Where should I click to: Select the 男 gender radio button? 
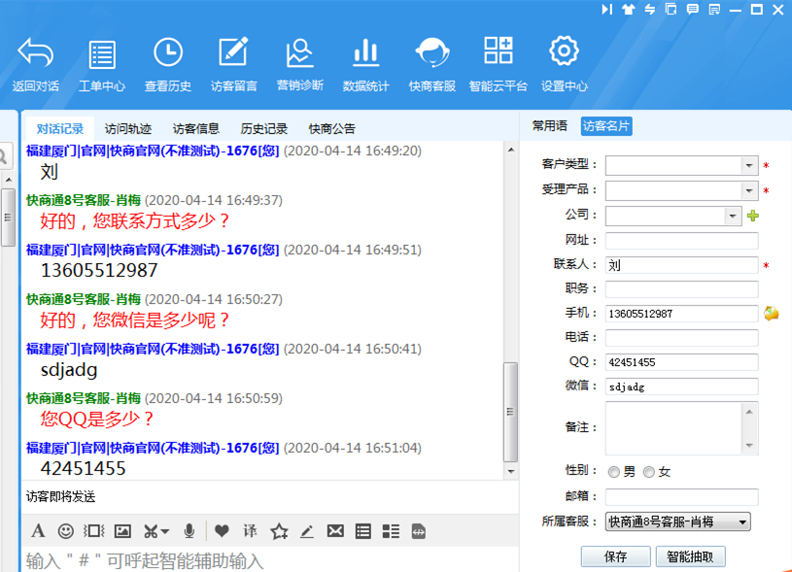pyautogui.click(x=614, y=472)
